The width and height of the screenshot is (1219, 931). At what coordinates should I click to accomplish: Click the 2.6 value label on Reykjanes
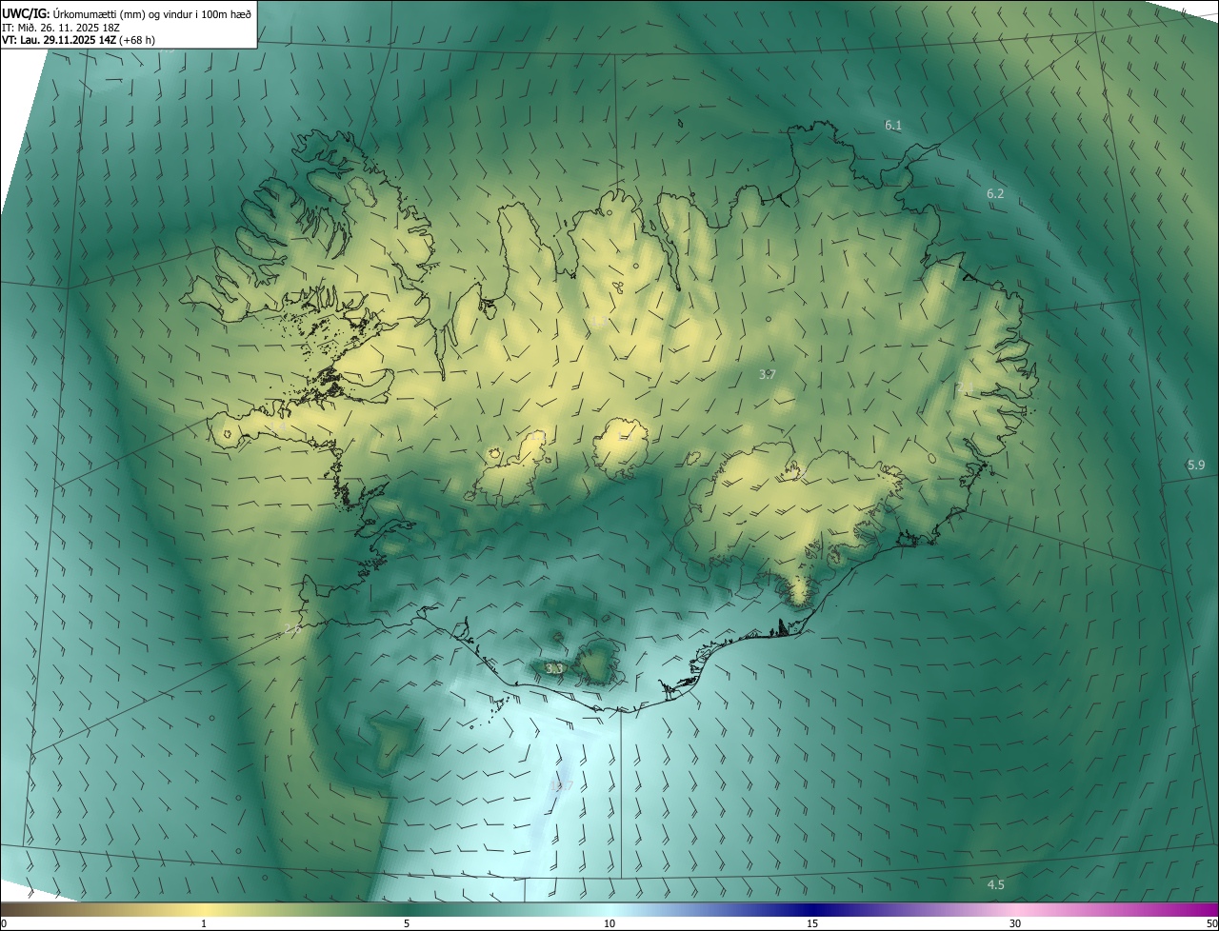click(293, 628)
